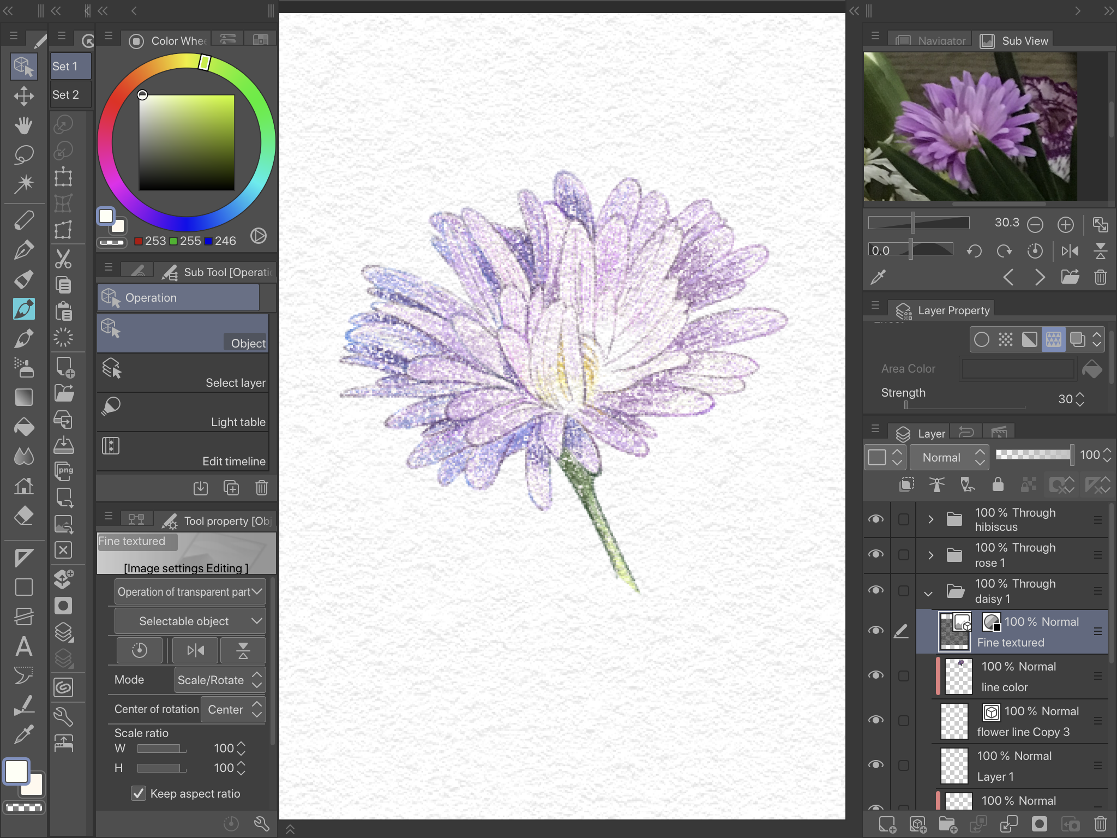Open the Edit timeline sub tool

point(183,451)
